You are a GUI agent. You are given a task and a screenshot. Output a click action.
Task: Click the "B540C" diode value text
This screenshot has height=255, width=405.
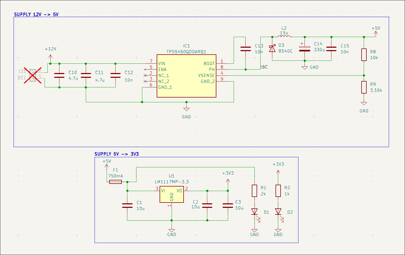pos(286,51)
